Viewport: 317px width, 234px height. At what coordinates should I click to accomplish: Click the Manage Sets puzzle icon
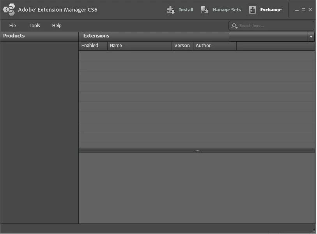[x=204, y=10]
